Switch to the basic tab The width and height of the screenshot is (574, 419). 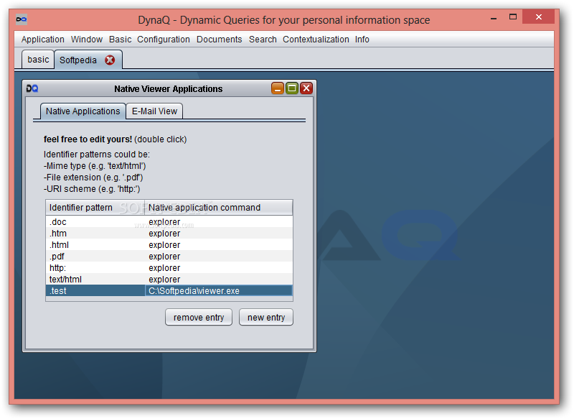point(38,60)
